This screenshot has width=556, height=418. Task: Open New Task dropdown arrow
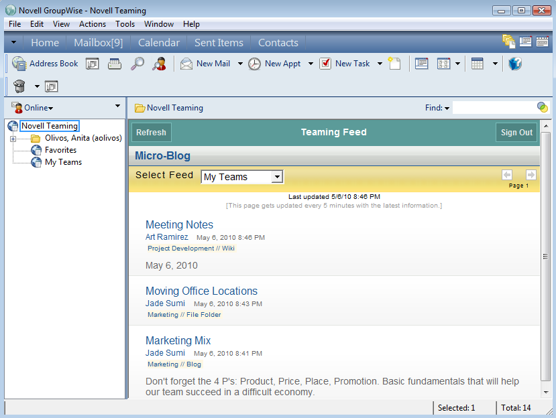pyautogui.click(x=380, y=64)
